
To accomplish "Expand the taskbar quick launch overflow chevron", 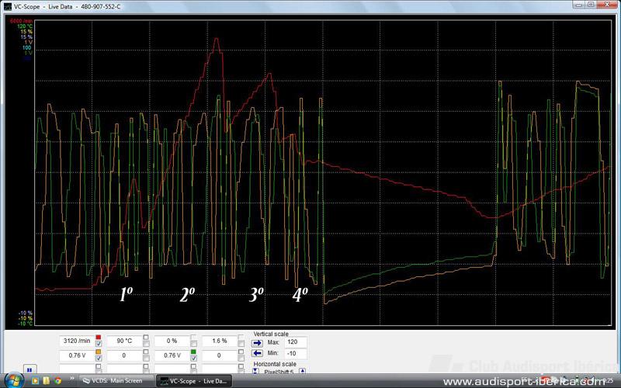I will pyautogui.click(x=72, y=378).
